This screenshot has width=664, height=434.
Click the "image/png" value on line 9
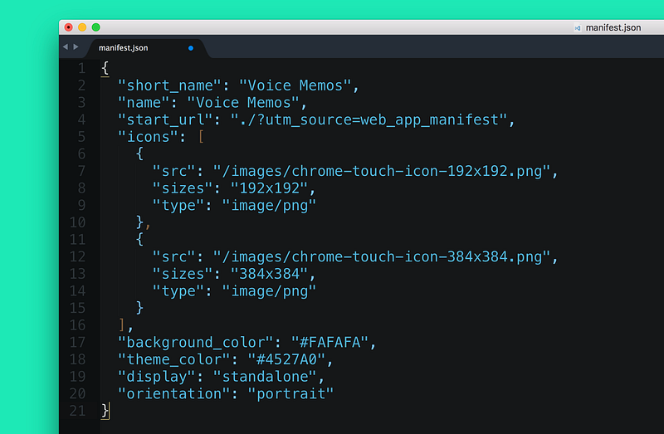click(269, 205)
